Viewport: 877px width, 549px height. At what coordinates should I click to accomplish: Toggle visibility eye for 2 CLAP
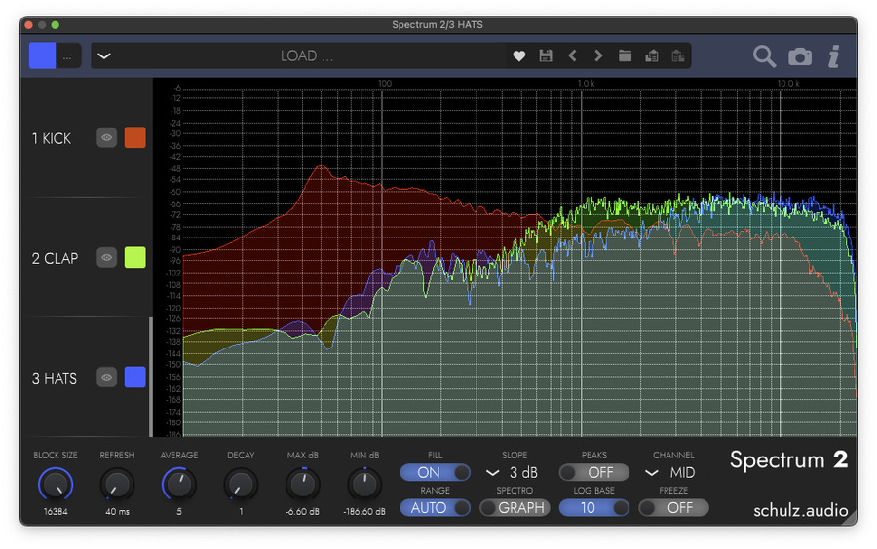coord(106,258)
